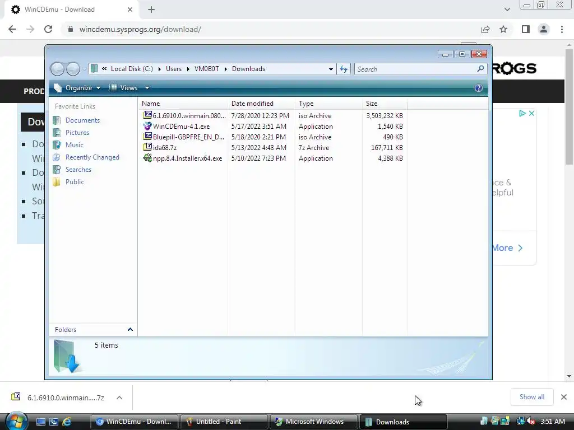574x430 pixels.
Task: Open the recent pages dropdown arrow in Explorer
Action: pyautogui.click(x=85, y=69)
